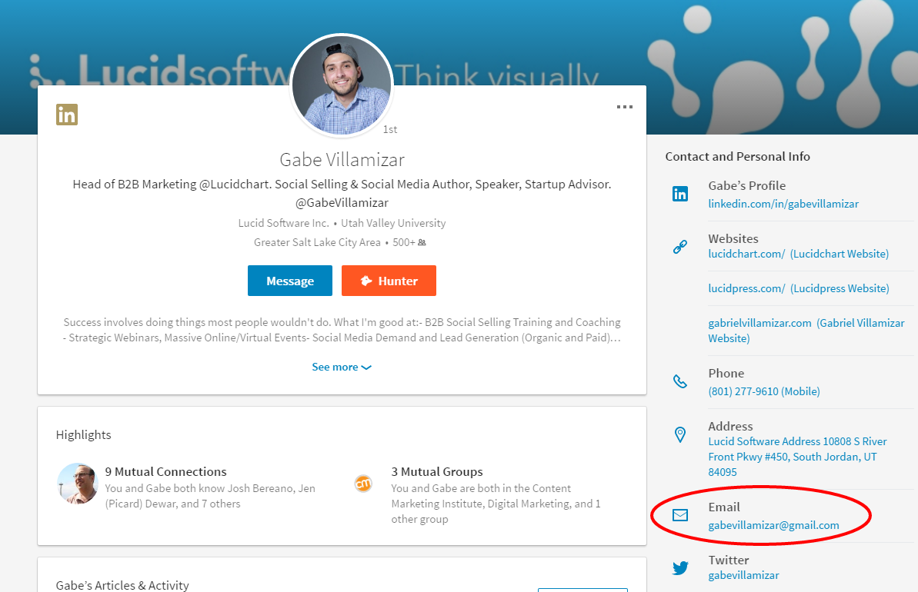Click the Twitter bird icon
Image resolution: width=918 pixels, height=592 pixels.
(x=680, y=568)
